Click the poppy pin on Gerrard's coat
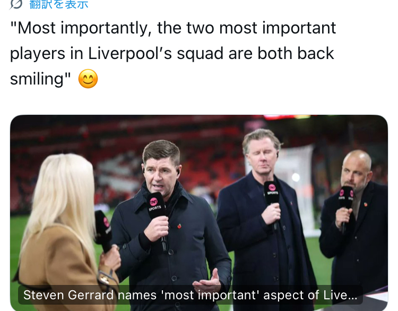398x311 pixels. pyautogui.click(x=179, y=226)
